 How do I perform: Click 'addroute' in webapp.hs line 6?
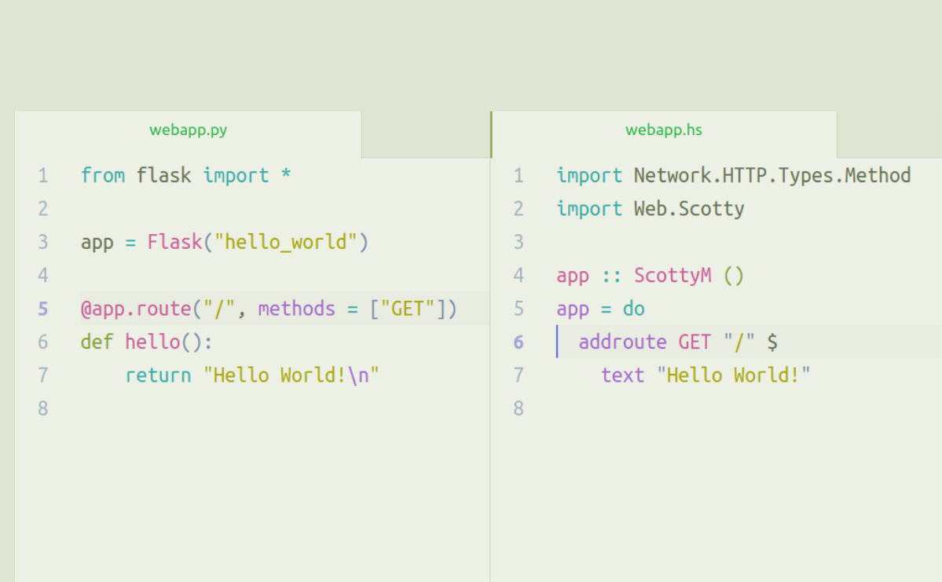pyautogui.click(x=622, y=342)
